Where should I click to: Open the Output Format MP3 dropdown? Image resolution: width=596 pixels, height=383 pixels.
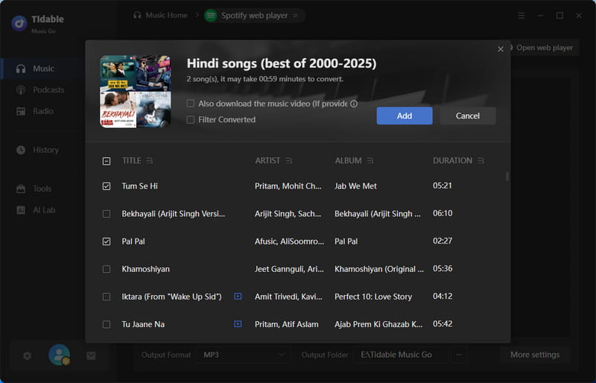click(x=244, y=355)
